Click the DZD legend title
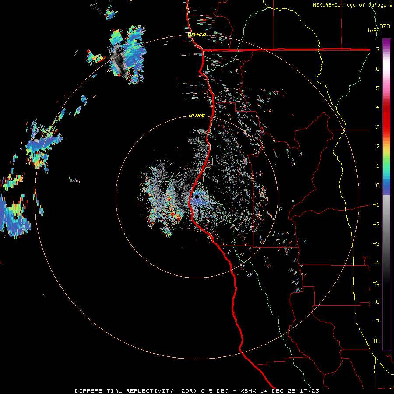 (384, 26)
